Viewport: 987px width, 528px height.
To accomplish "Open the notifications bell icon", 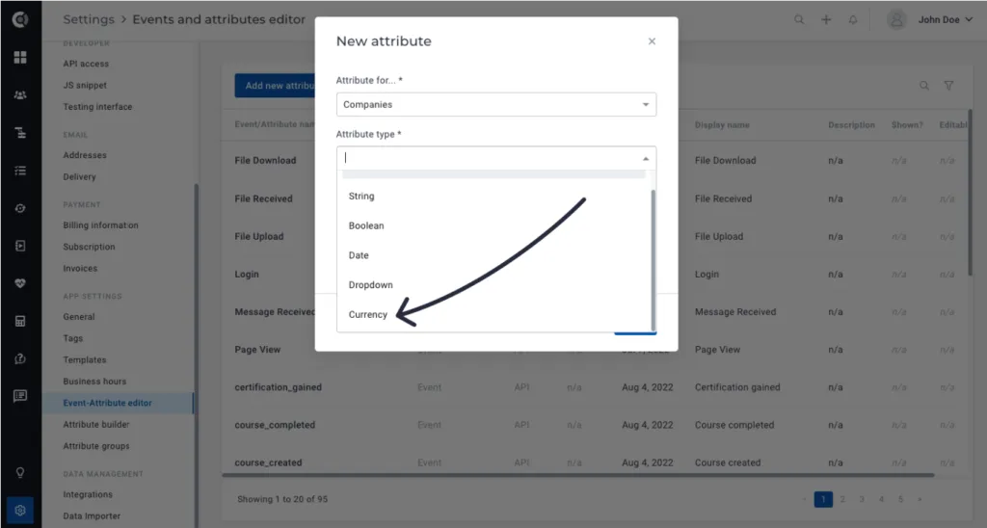I will [853, 19].
